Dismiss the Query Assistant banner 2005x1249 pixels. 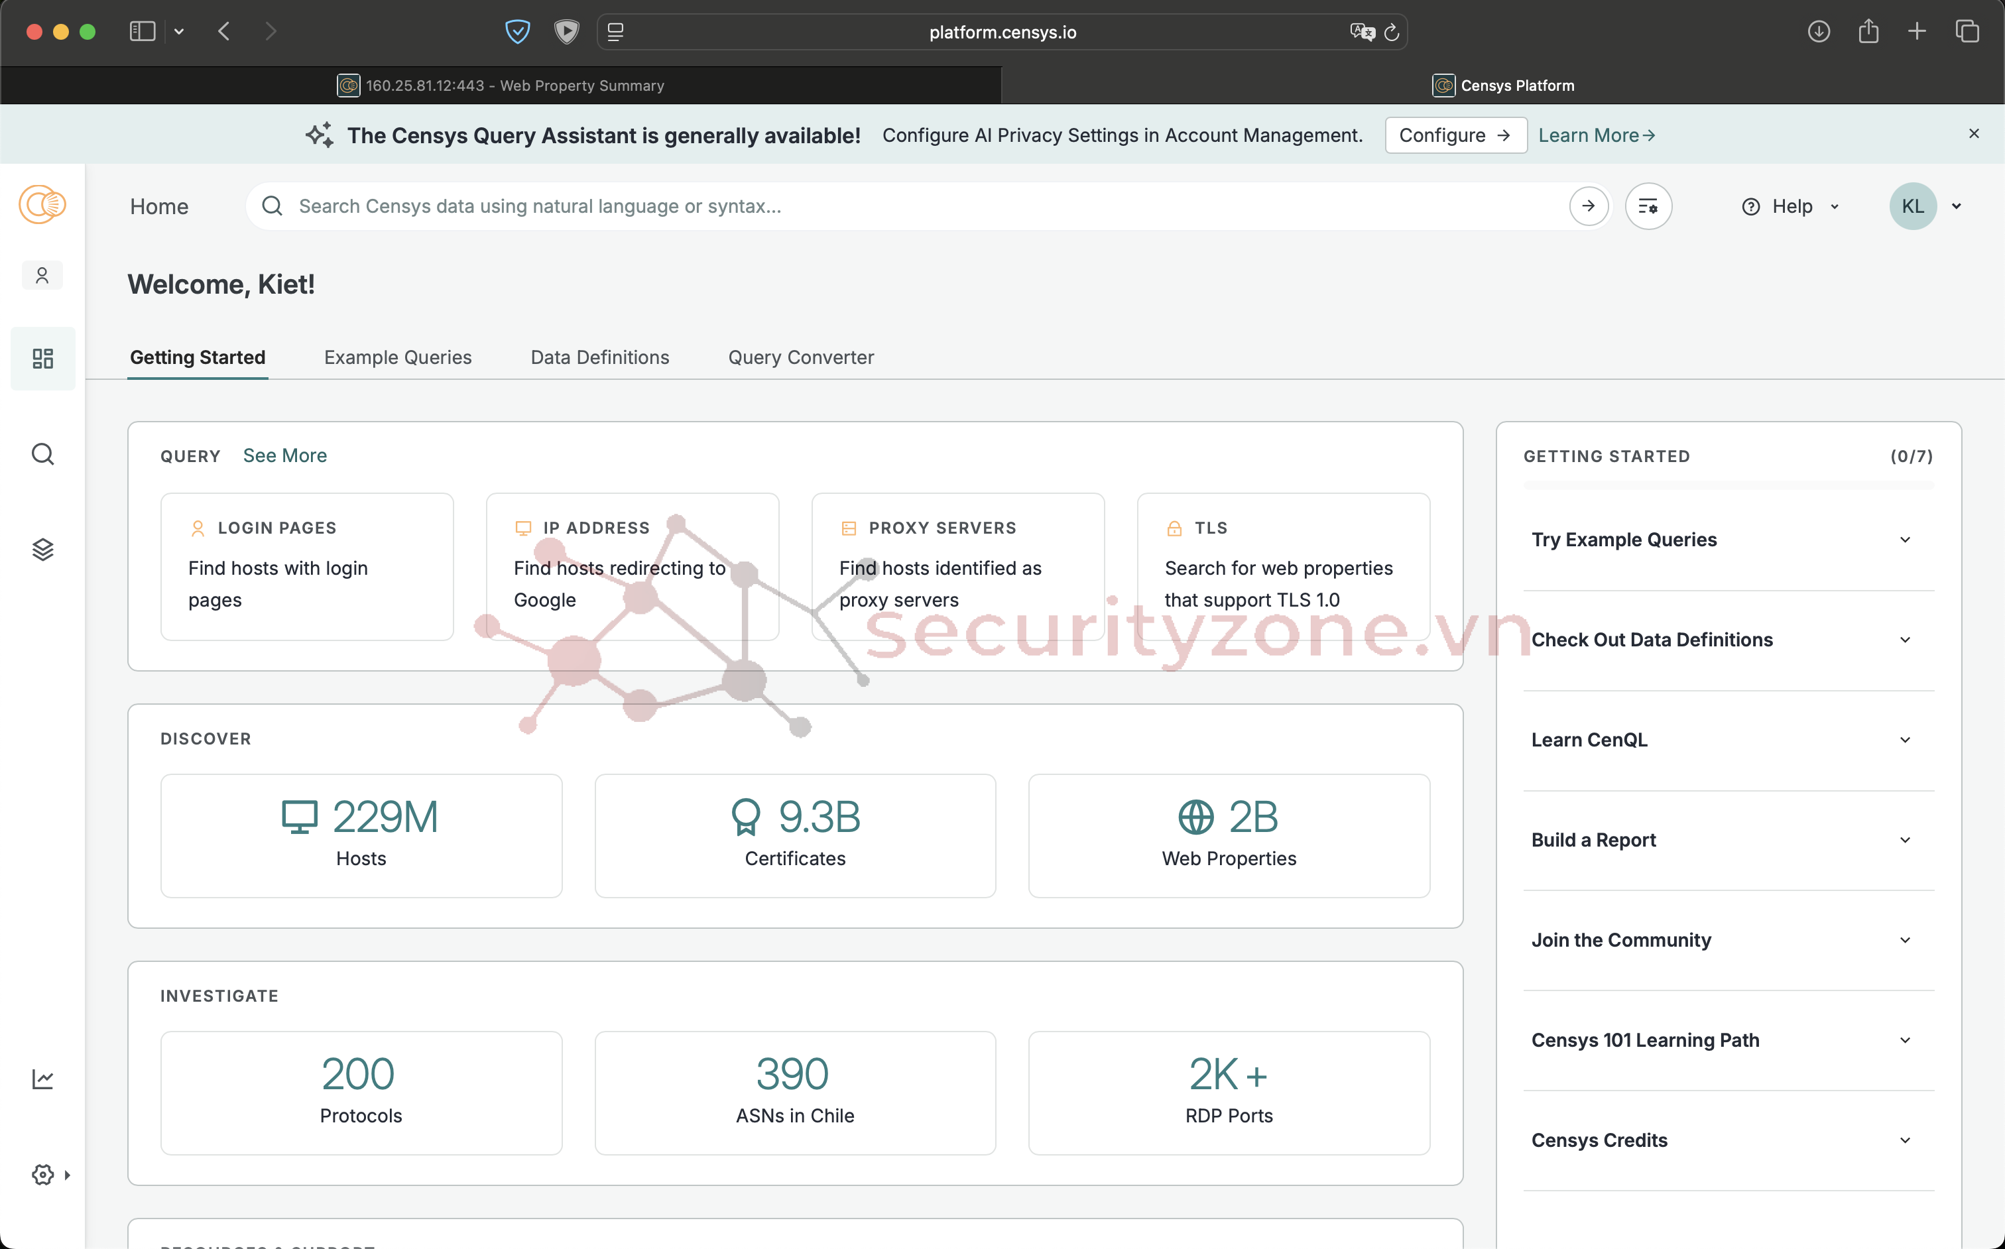pyautogui.click(x=1974, y=134)
